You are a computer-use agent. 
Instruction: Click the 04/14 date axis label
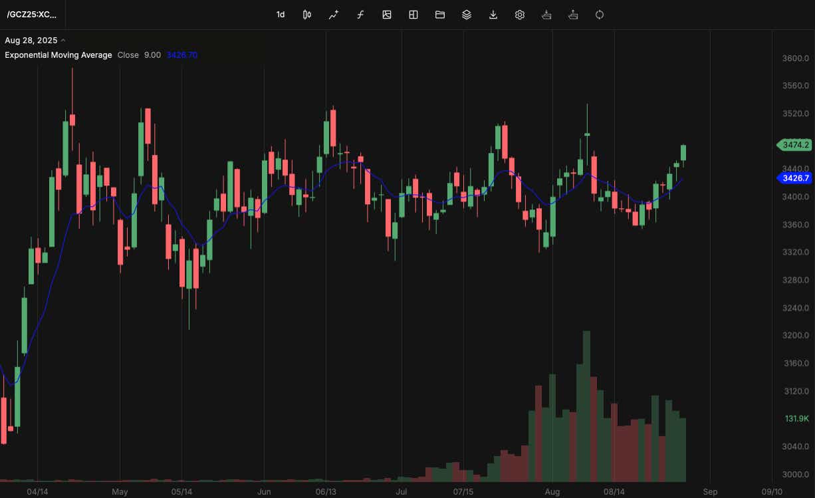click(37, 492)
